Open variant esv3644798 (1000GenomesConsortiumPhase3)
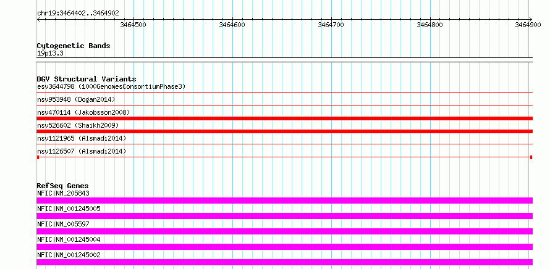 pyautogui.click(x=111, y=86)
